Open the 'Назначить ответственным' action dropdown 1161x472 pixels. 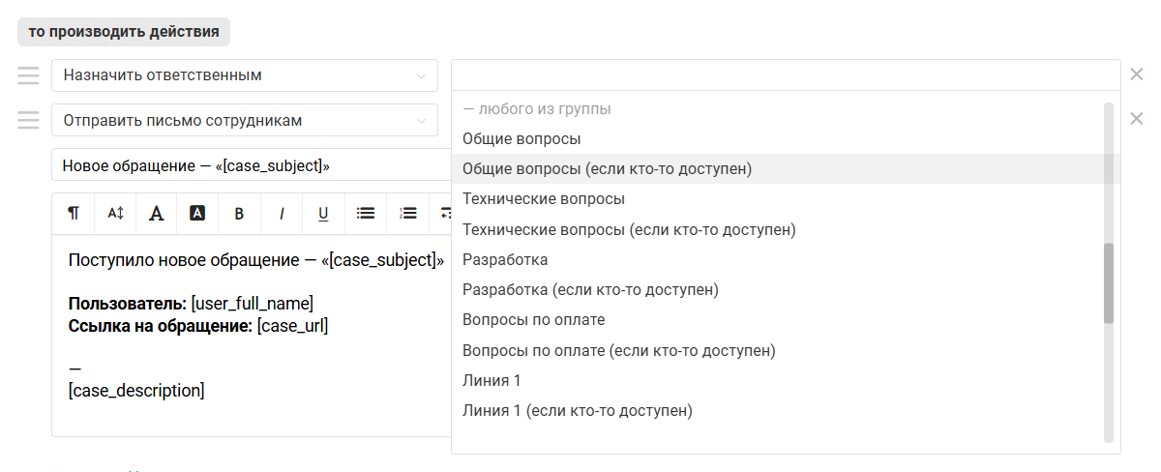244,75
